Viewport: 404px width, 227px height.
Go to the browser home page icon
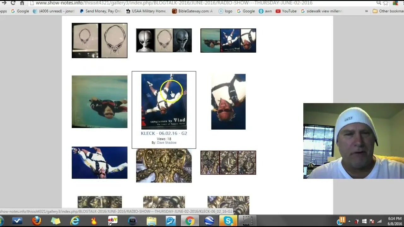(x=22, y=3)
